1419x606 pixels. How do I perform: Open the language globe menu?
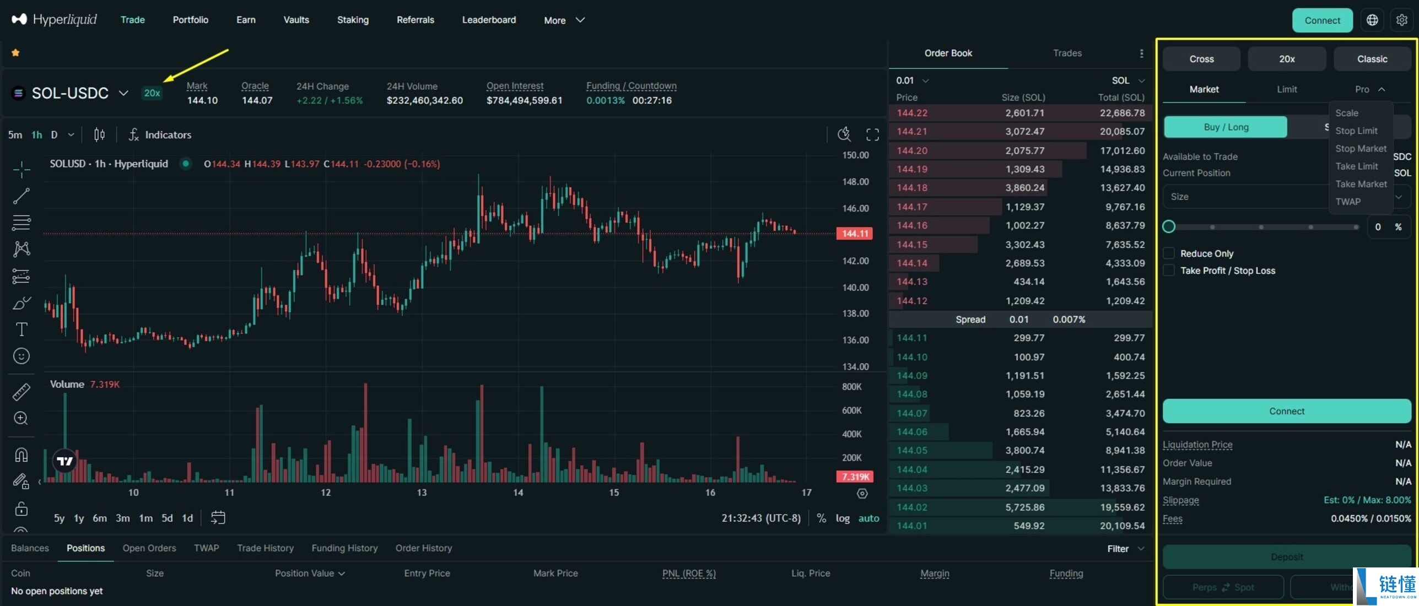point(1372,20)
